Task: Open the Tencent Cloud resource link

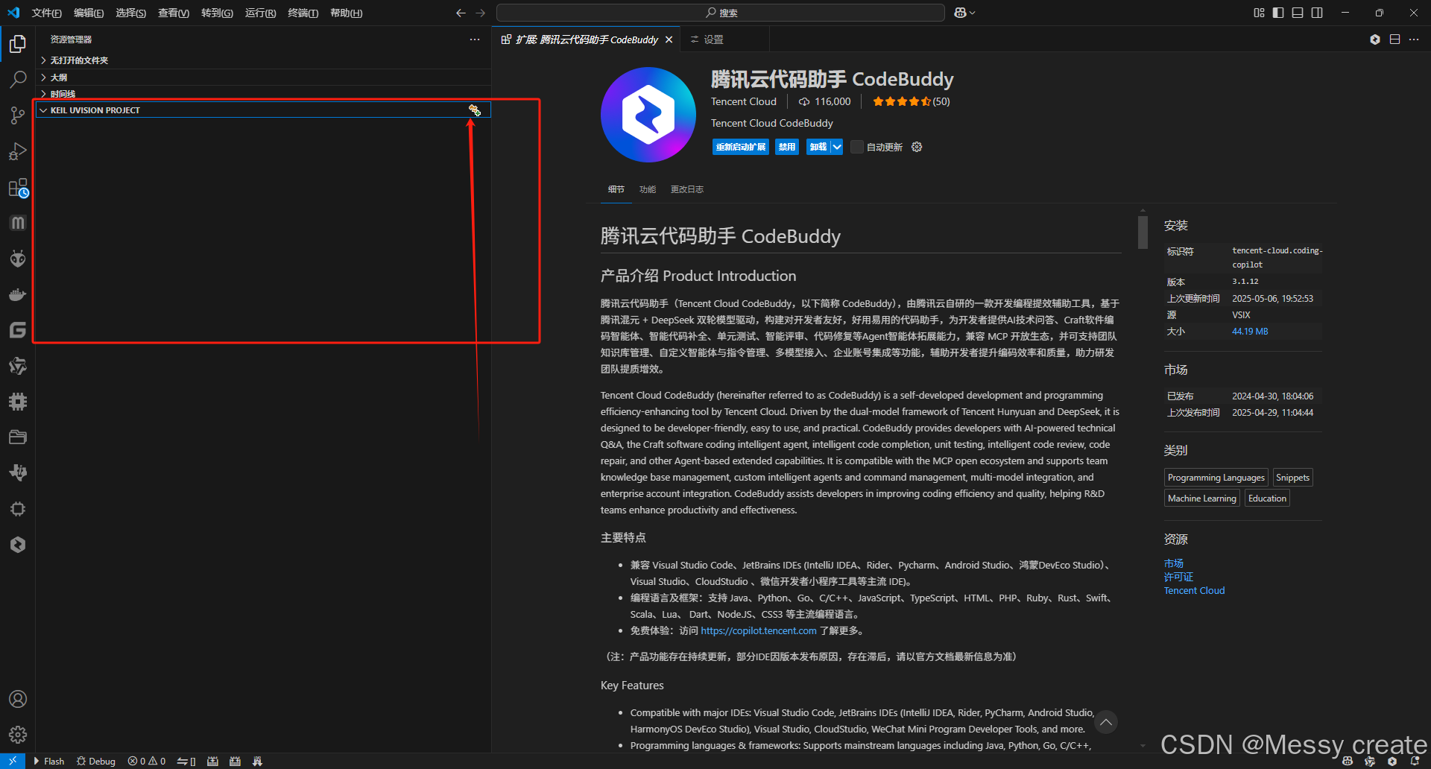Action: tap(1194, 590)
